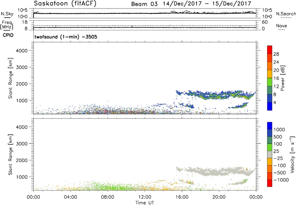Click the '12:00' time axis label
The height and width of the screenshot is (205, 296).
pos(145,197)
